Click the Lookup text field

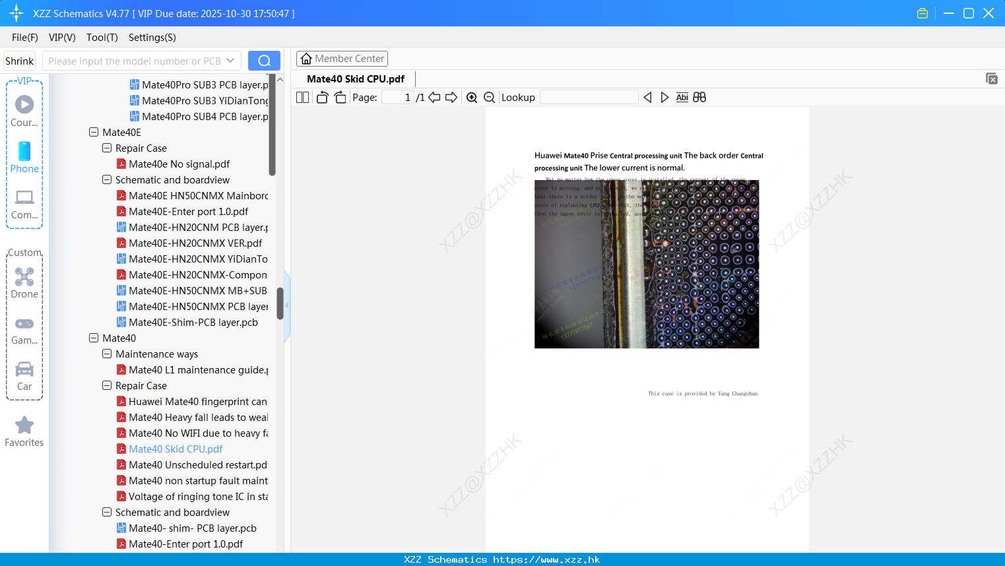(x=589, y=97)
